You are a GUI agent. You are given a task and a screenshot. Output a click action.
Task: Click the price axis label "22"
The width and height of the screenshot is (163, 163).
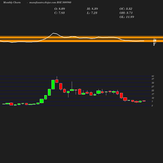pos(153,90)
